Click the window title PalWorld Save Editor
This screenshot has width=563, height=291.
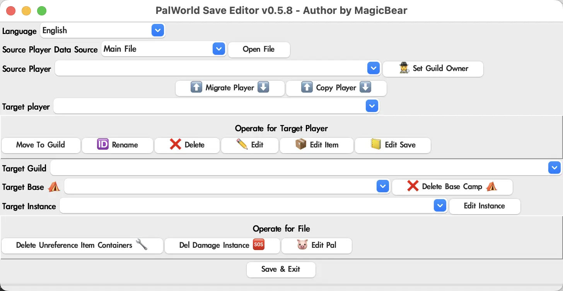click(281, 10)
